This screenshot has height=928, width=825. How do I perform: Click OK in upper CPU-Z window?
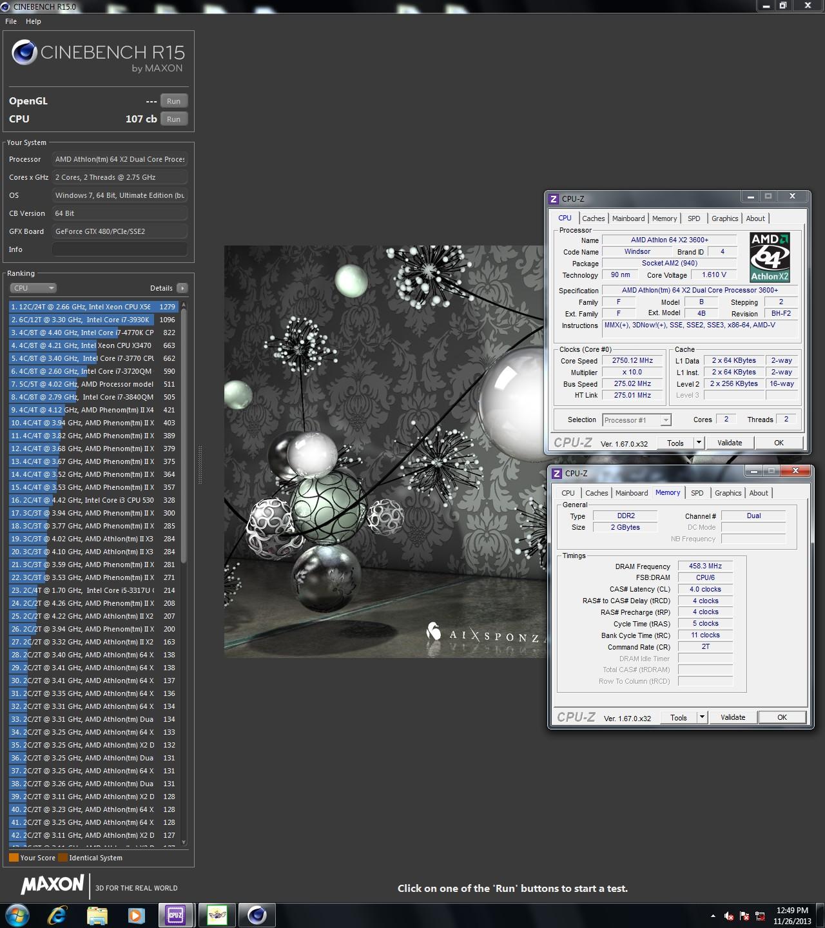point(779,443)
